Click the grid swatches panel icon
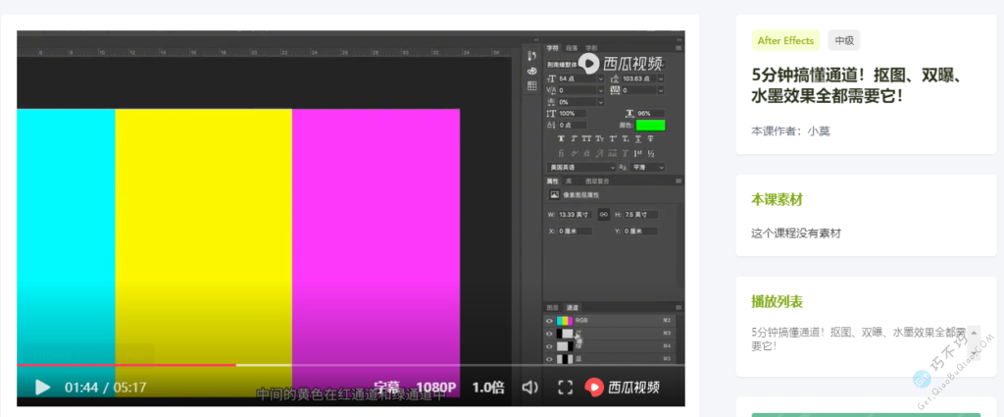Screen dimensions: 1004x417 [531, 85]
